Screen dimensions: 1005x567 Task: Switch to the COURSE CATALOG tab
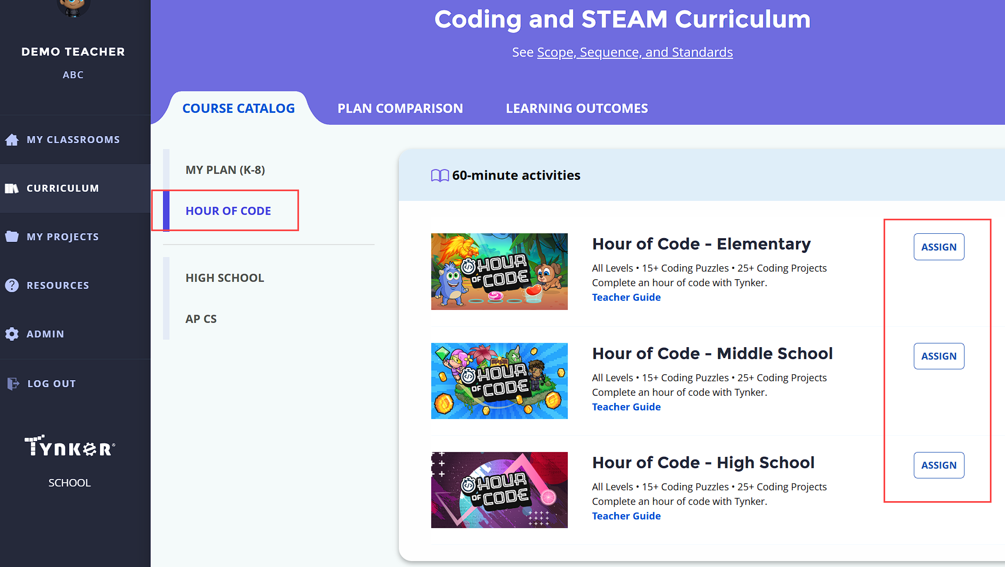[x=239, y=109]
